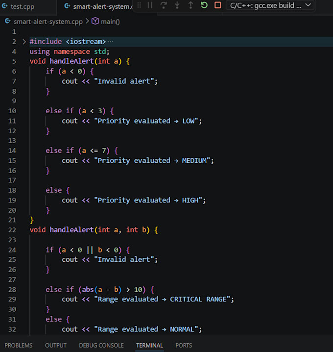Viewport: 333px width, 352px height.
Task: Click line number 22 in the gutter
Action: click(x=12, y=230)
